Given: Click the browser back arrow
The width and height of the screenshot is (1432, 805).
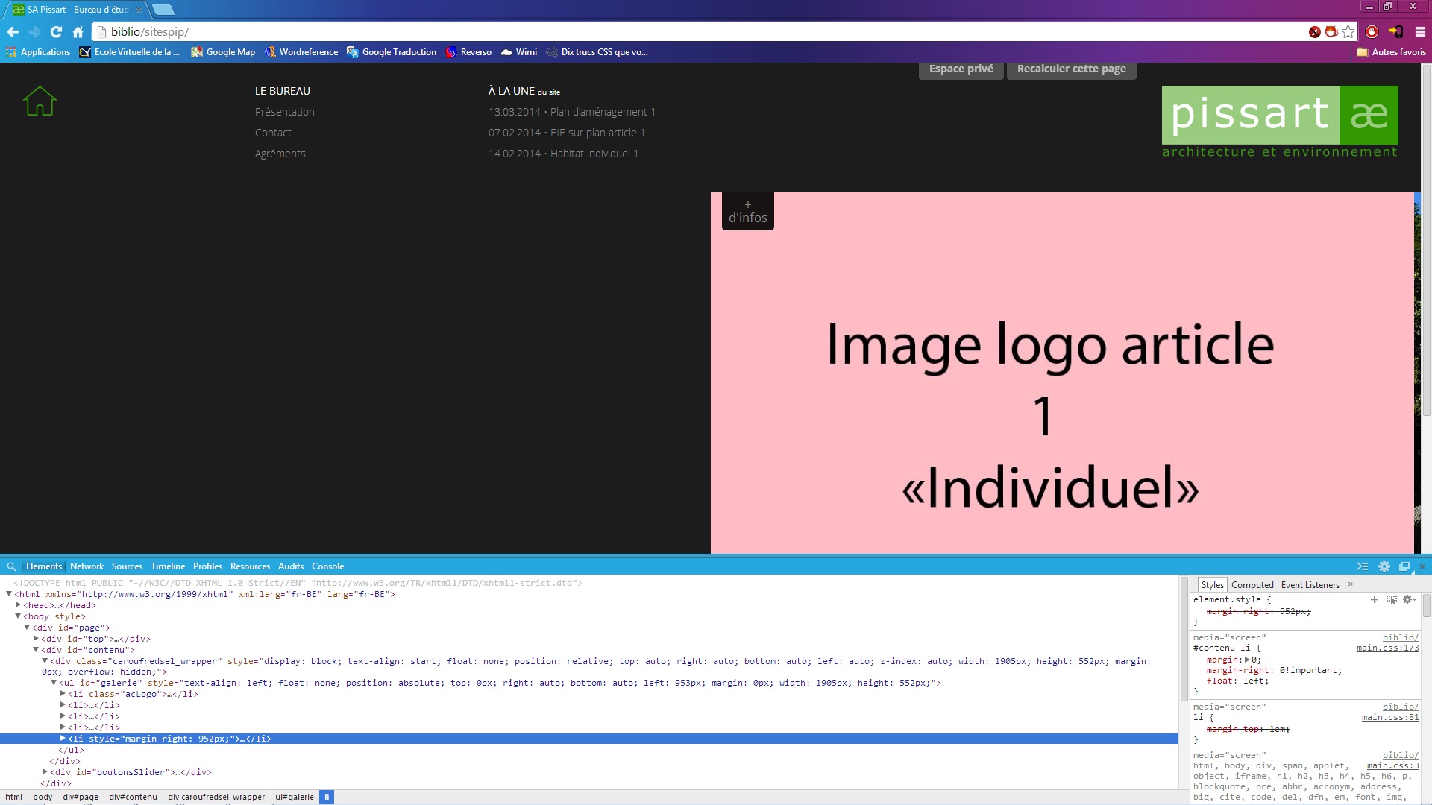Looking at the screenshot, I should tap(13, 32).
